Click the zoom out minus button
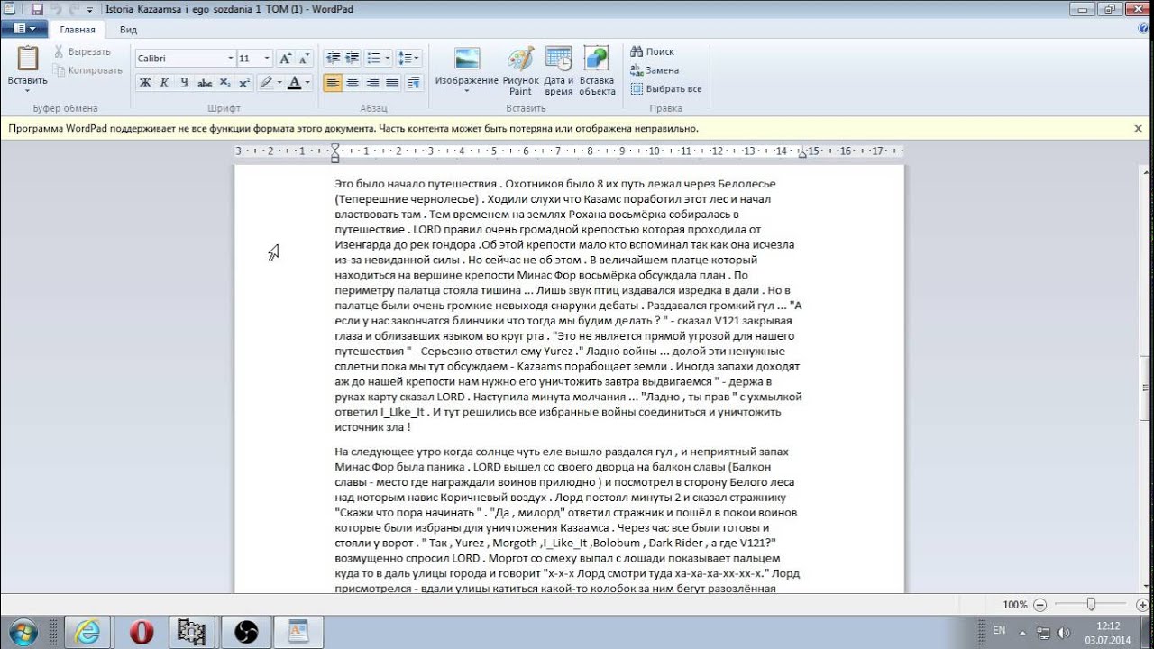The width and height of the screenshot is (1154, 649). 1040,605
